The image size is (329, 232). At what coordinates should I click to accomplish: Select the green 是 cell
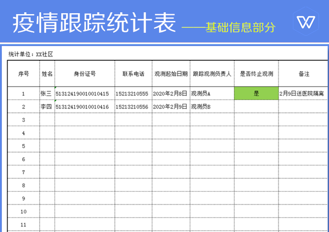(x=256, y=93)
